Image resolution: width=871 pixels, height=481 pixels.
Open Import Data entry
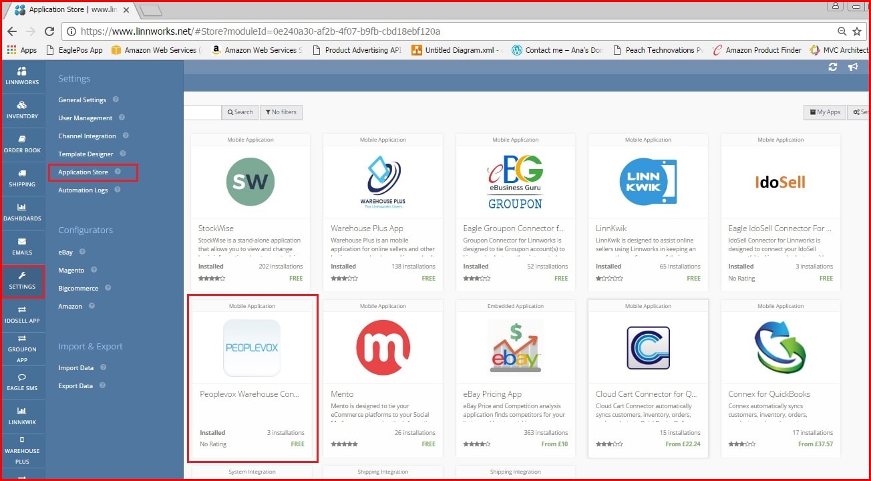click(x=76, y=368)
